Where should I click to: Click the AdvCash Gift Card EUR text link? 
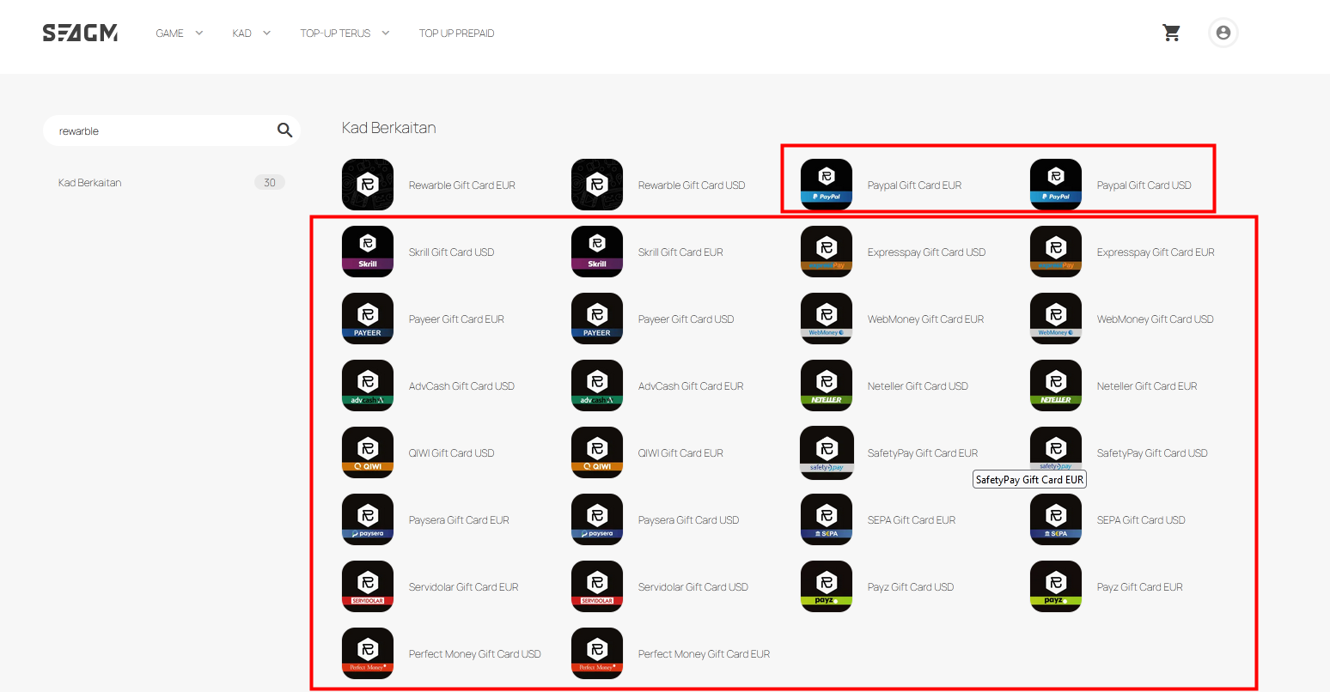tap(691, 386)
